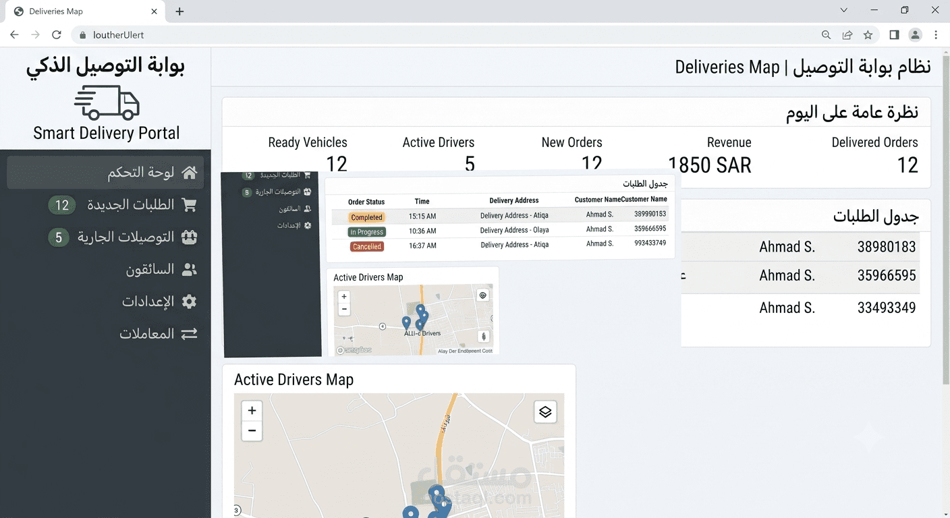Click Delivery Address - Olaya cell
This screenshot has width=950, height=518.
click(x=515, y=230)
